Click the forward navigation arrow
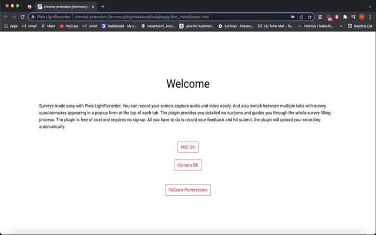 coord(14,17)
